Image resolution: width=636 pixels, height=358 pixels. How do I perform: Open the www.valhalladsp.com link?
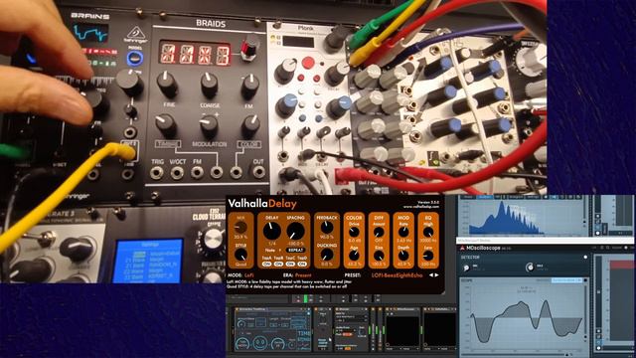421,207
